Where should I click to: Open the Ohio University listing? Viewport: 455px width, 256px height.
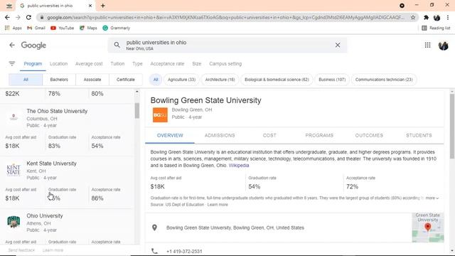(67, 227)
